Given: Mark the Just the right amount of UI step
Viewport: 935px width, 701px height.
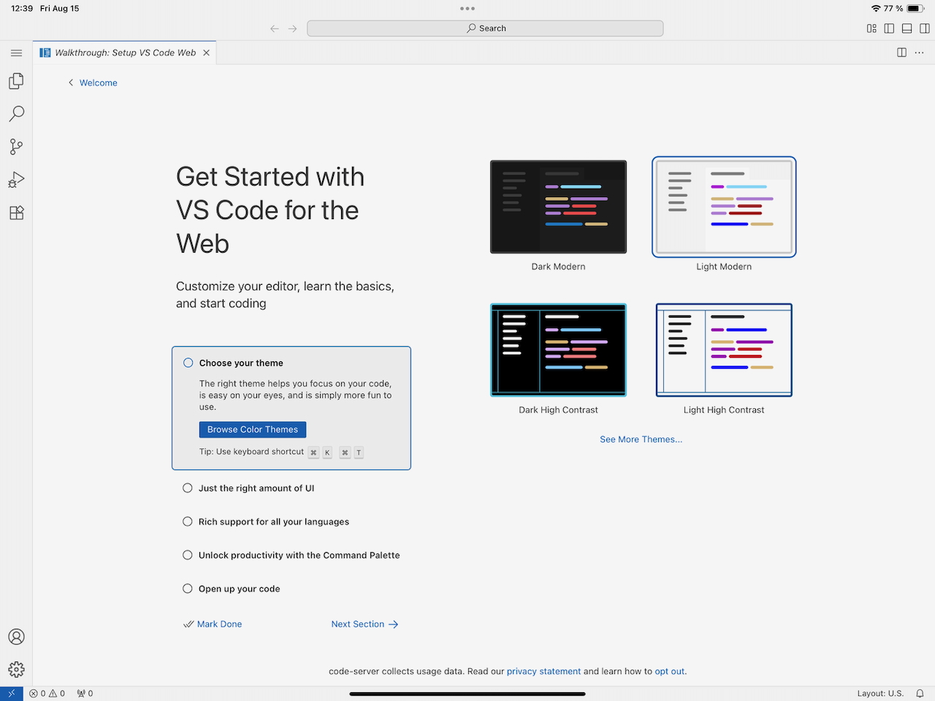Looking at the screenshot, I should [x=188, y=488].
